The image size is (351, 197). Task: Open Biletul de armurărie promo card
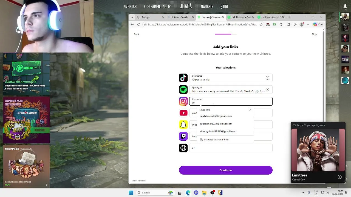26,74
